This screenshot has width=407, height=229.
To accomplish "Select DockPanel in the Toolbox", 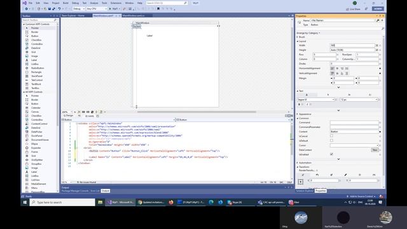I will point(37,135).
